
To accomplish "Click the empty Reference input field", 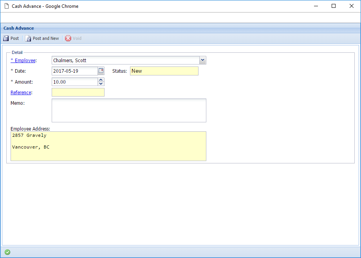I will (78, 92).
